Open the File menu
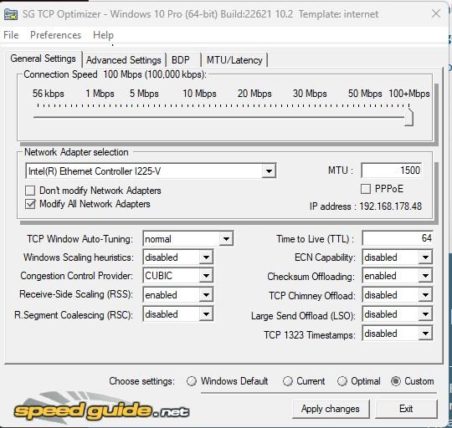Image resolution: width=452 pixels, height=428 pixels. coord(11,35)
